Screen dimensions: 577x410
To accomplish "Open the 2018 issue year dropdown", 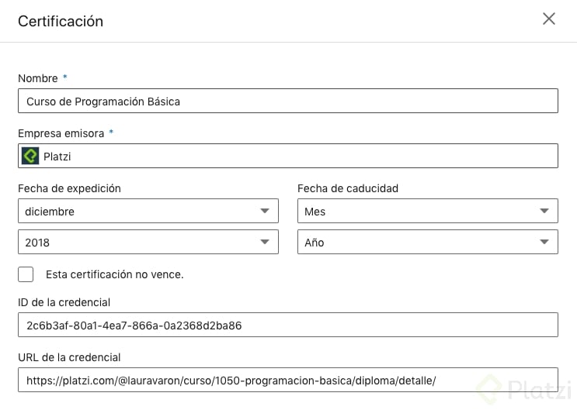I will pyautogui.click(x=148, y=242).
